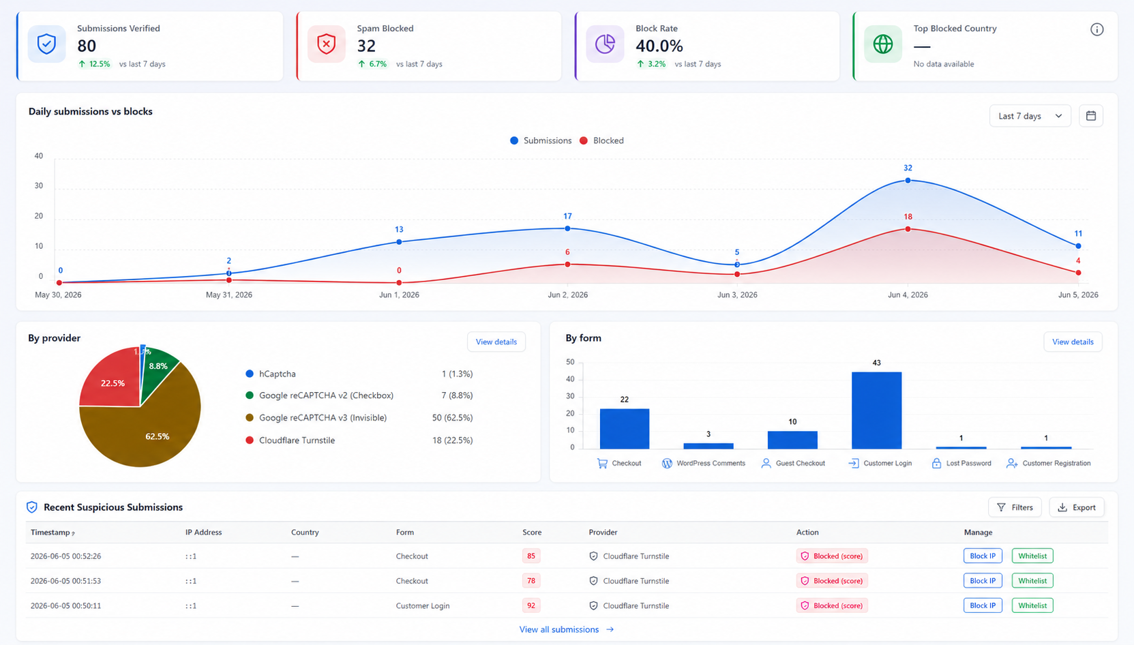The height and width of the screenshot is (645, 1134).
Task: Open the Last 7 days range dropdown
Action: pos(1030,116)
